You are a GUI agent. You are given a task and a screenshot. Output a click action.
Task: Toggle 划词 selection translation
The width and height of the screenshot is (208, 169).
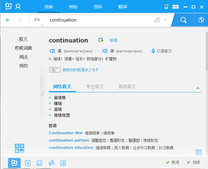tap(193, 162)
